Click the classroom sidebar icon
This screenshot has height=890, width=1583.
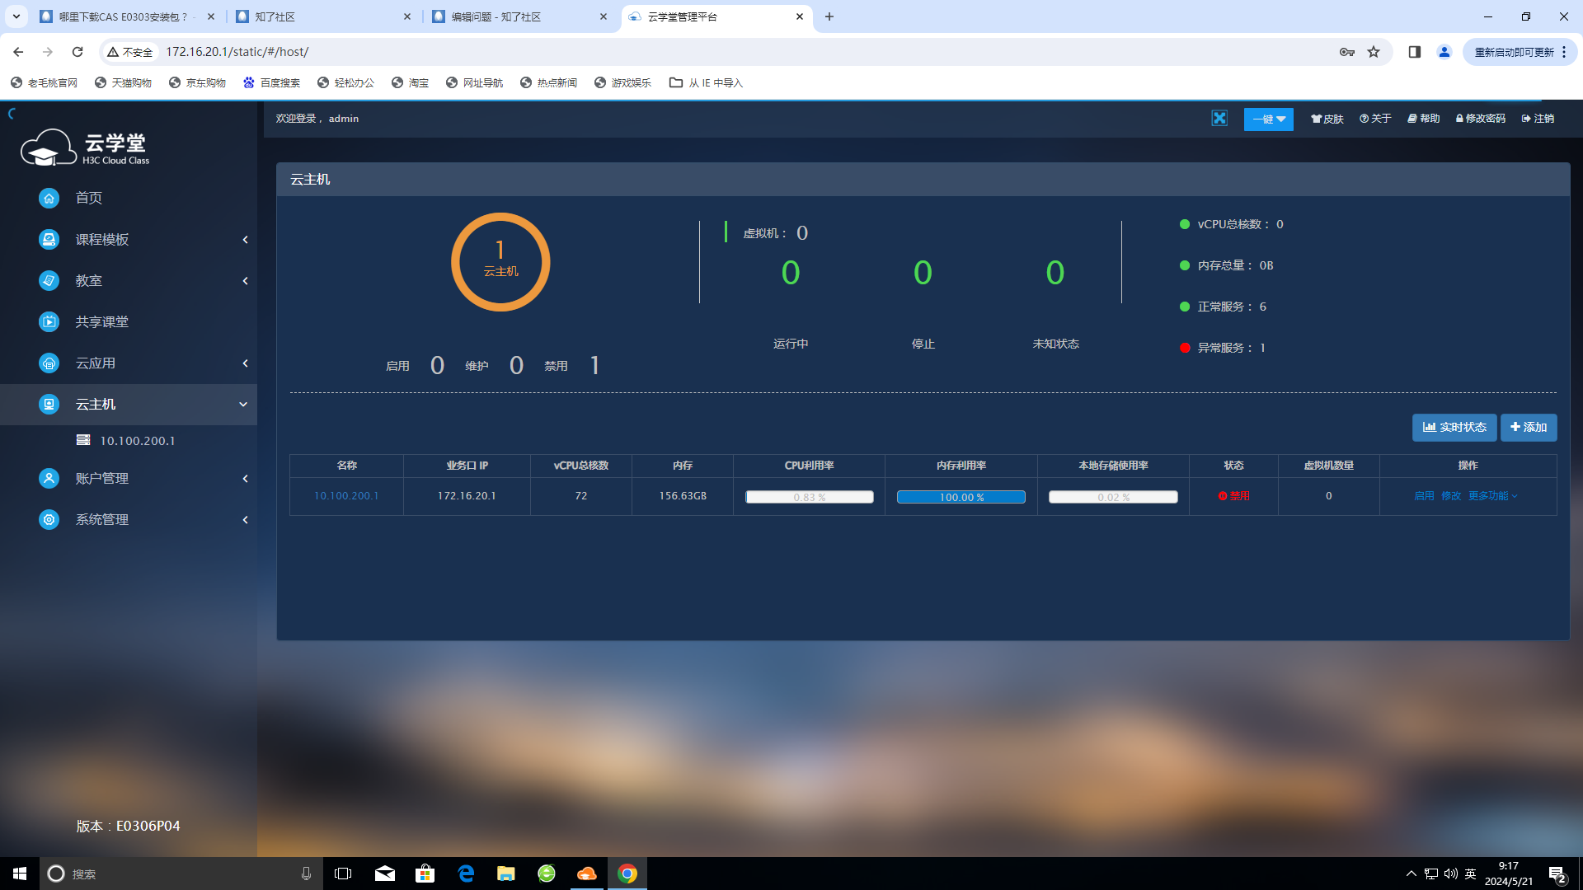[x=49, y=280]
